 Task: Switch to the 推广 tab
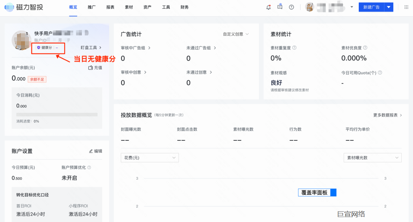point(92,7)
